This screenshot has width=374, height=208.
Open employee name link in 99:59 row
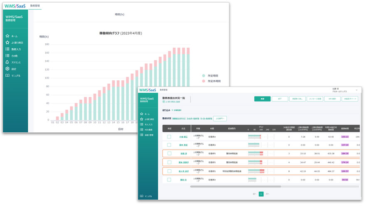pos(183,180)
